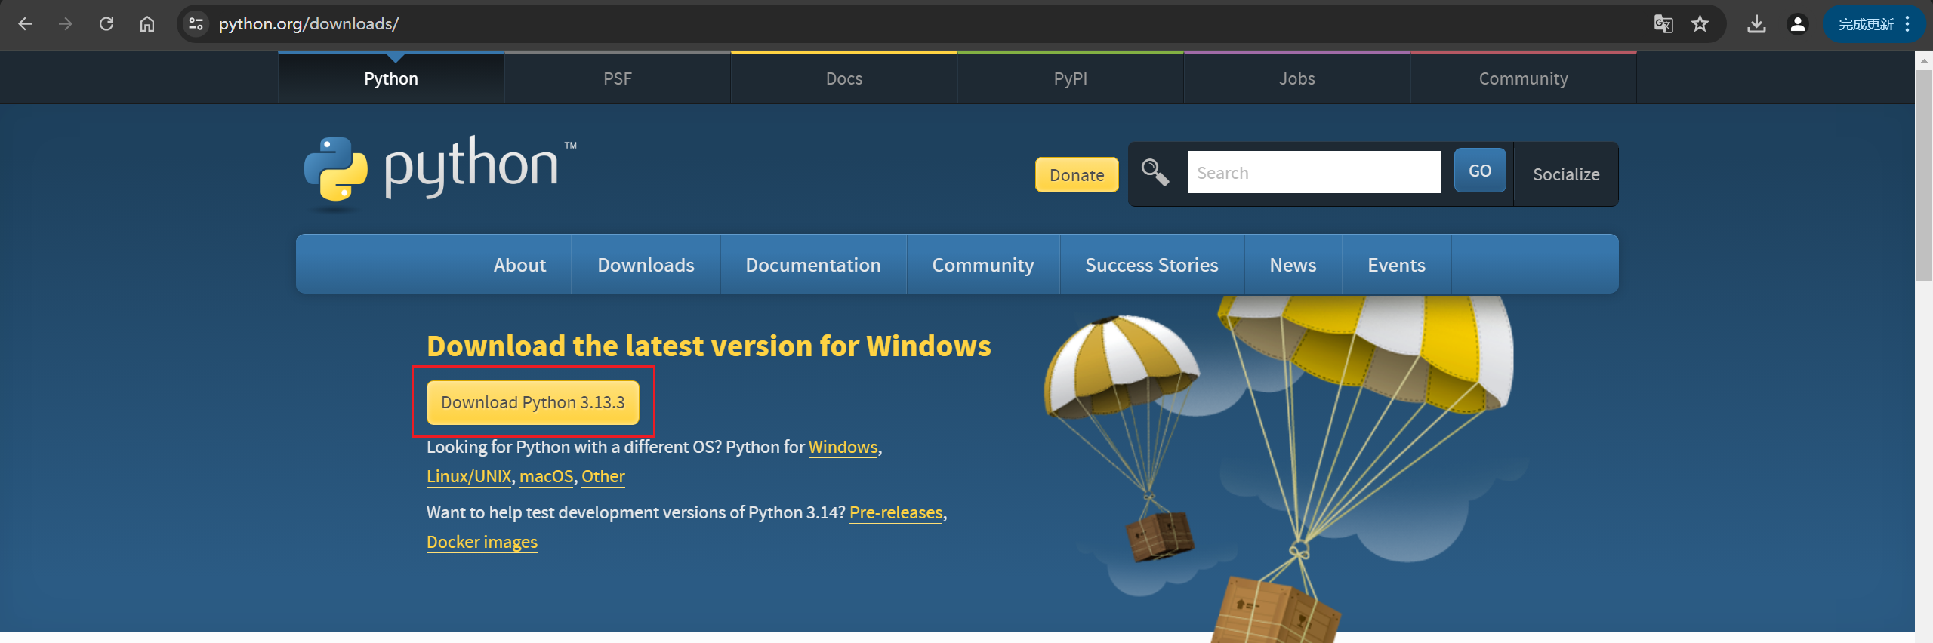Click Download Python 3.13.3 button
Image resolution: width=1933 pixels, height=643 pixels.
(x=533, y=402)
